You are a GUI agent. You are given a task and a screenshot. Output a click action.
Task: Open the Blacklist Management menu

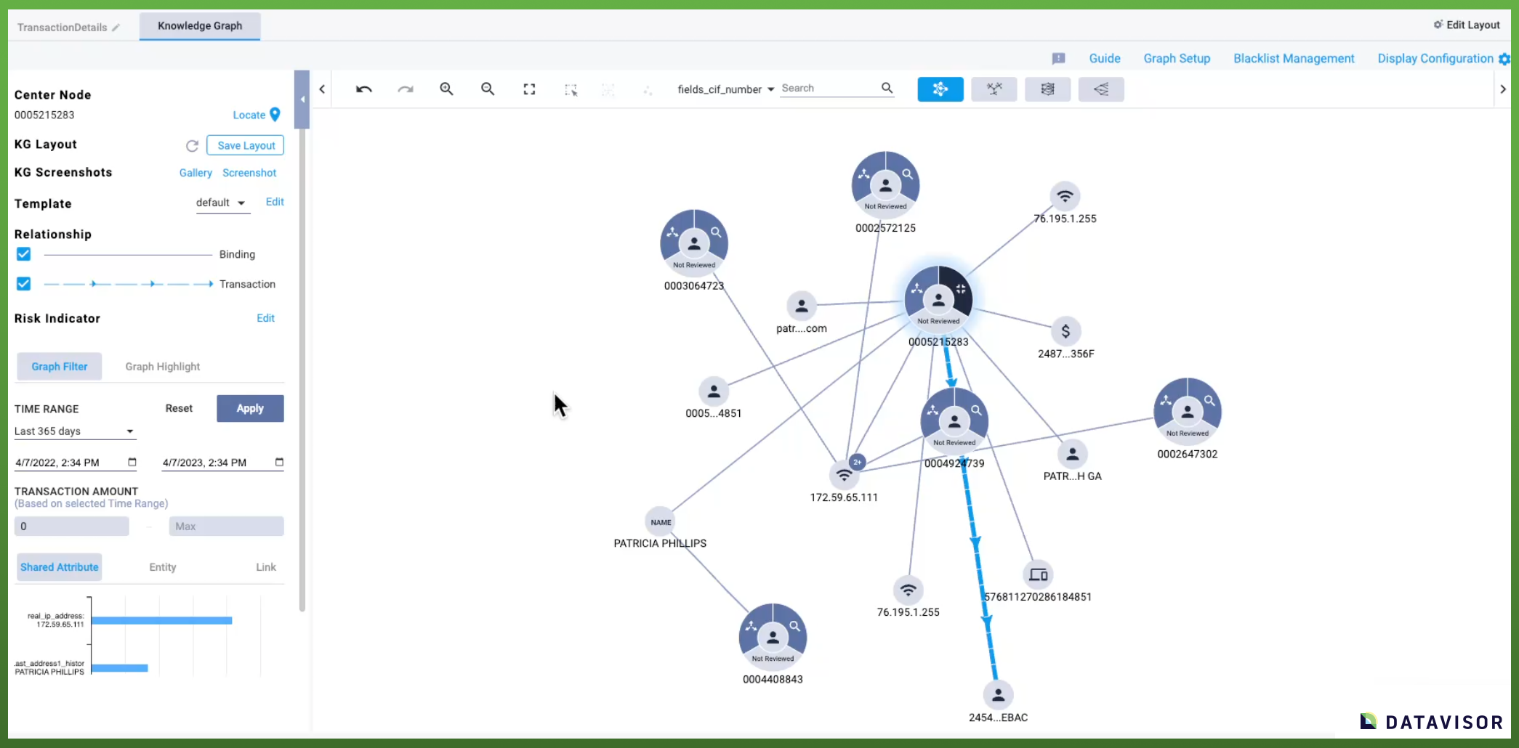[1294, 58]
